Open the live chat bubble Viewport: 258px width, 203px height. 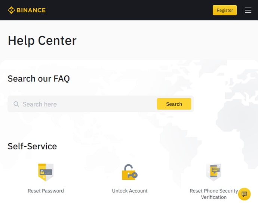pos(244,194)
